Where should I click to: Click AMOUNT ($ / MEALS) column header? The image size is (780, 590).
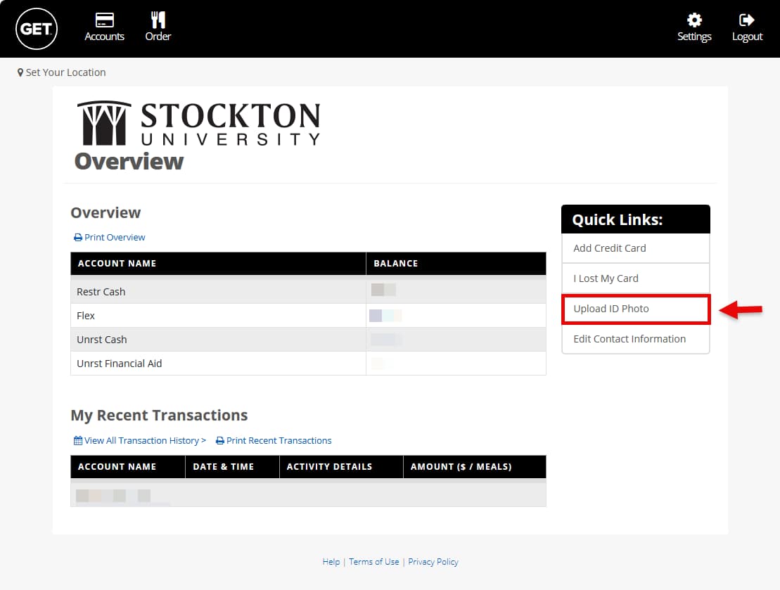pos(475,467)
